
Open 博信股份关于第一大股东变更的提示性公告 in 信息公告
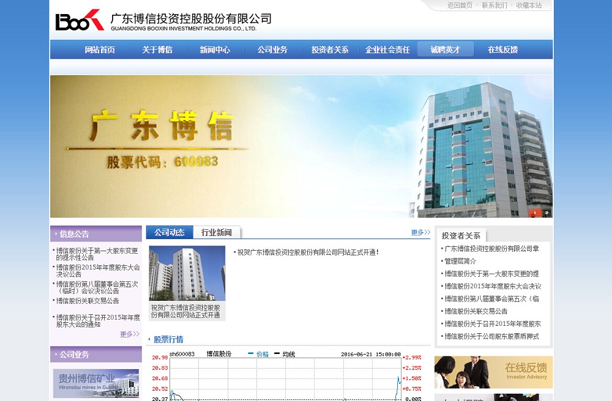97,254
